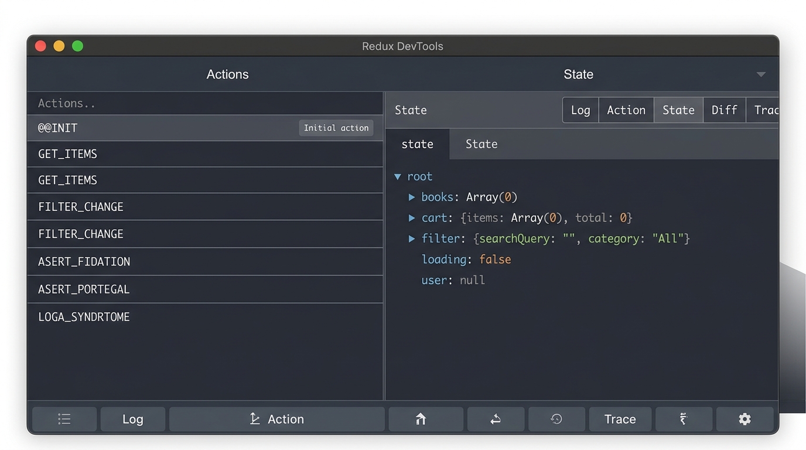Click the home icon in bottom toolbar
Screen dimensions: 806x450
pos(426,419)
